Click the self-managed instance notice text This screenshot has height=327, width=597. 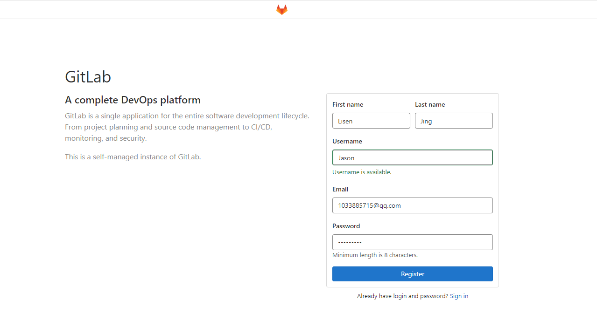(x=133, y=157)
